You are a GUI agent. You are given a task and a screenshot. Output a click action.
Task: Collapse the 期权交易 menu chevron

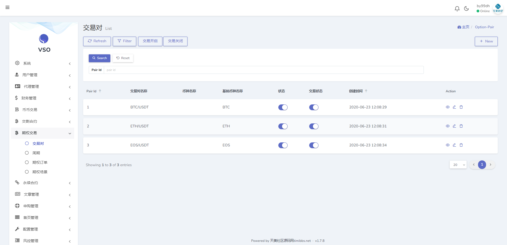(x=70, y=133)
